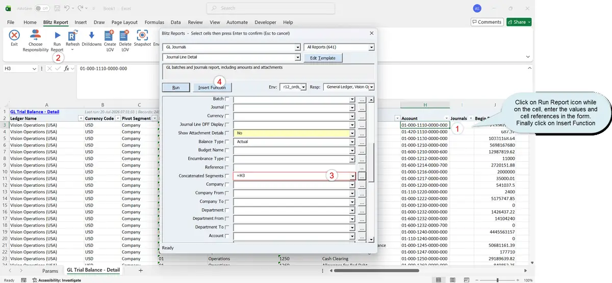Open the All Reports (641) dropdown
Screen dimensions: 612x283
371,47
